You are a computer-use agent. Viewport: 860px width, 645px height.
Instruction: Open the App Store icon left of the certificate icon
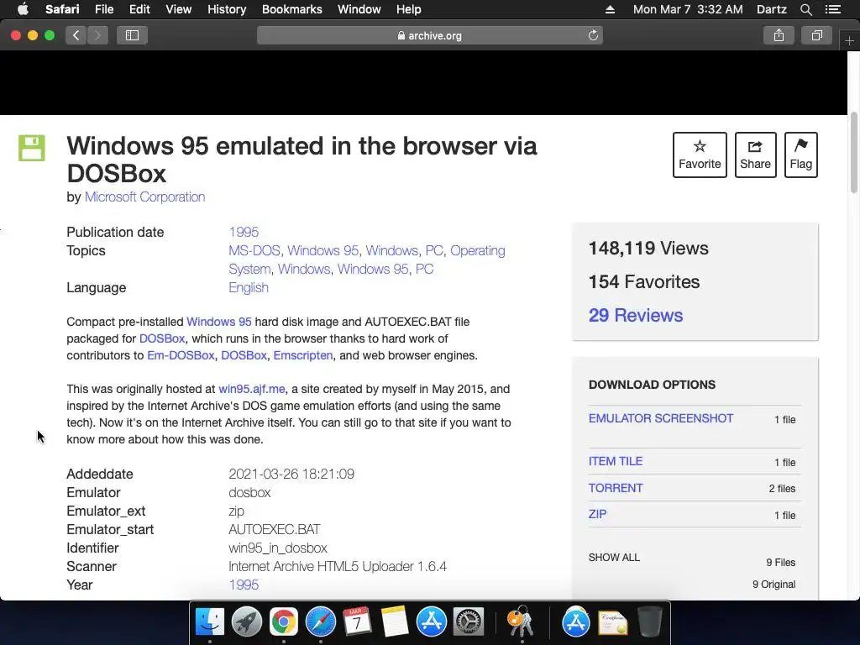(576, 622)
